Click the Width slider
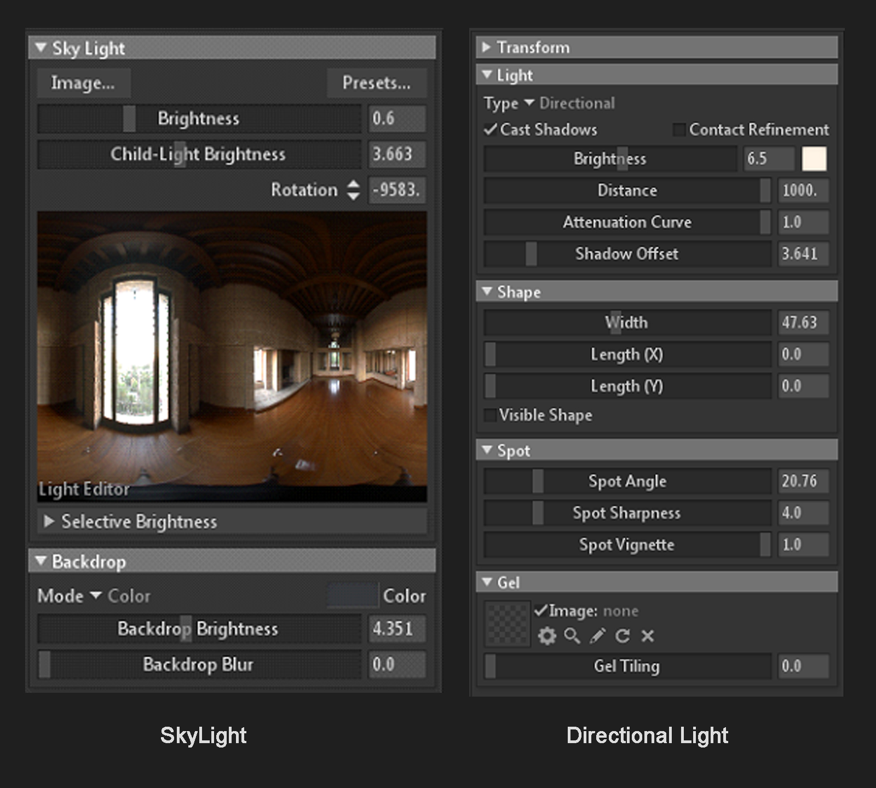This screenshot has width=876, height=788. pos(627,322)
